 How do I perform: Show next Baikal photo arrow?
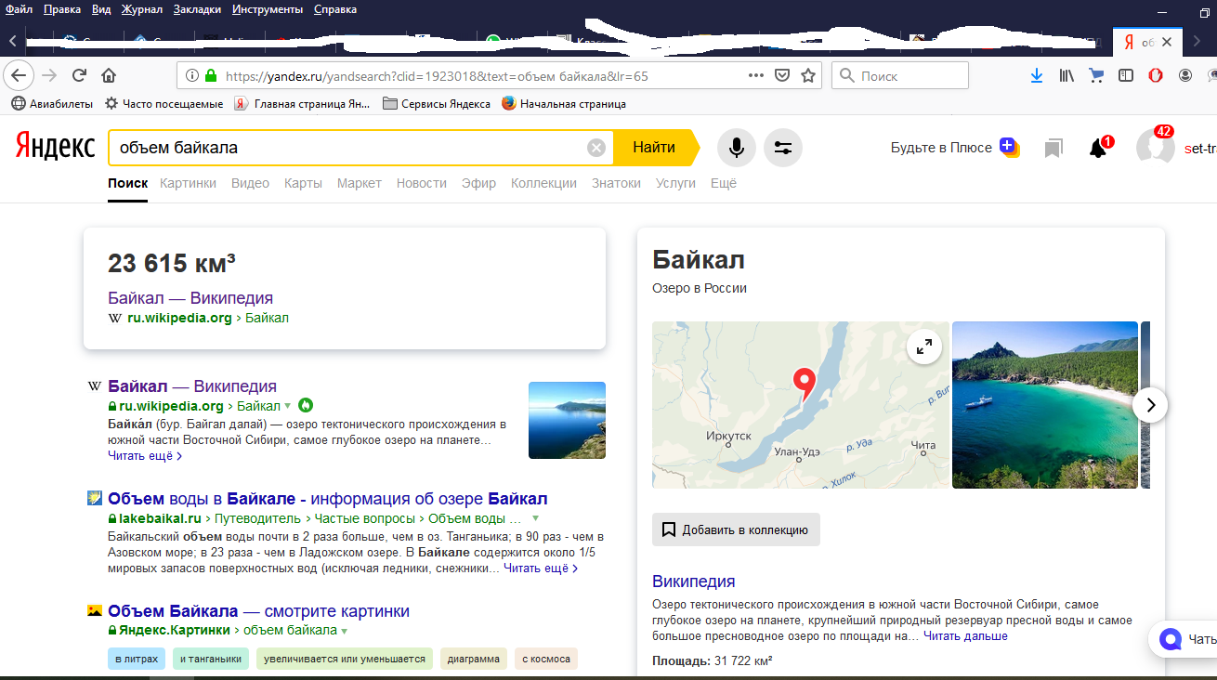click(x=1150, y=405)
